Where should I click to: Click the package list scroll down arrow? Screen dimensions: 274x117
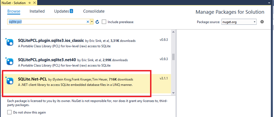pos(173,93)
